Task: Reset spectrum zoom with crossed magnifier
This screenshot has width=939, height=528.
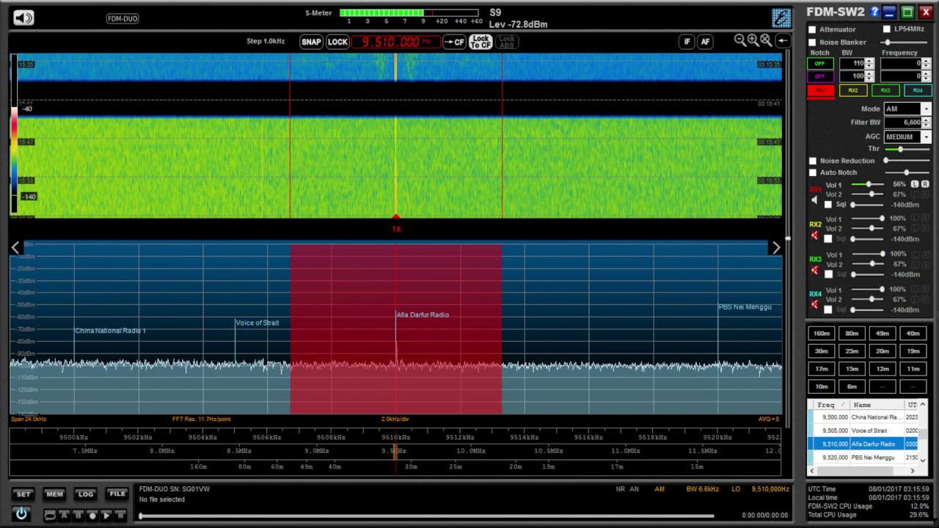Action: 767,41
